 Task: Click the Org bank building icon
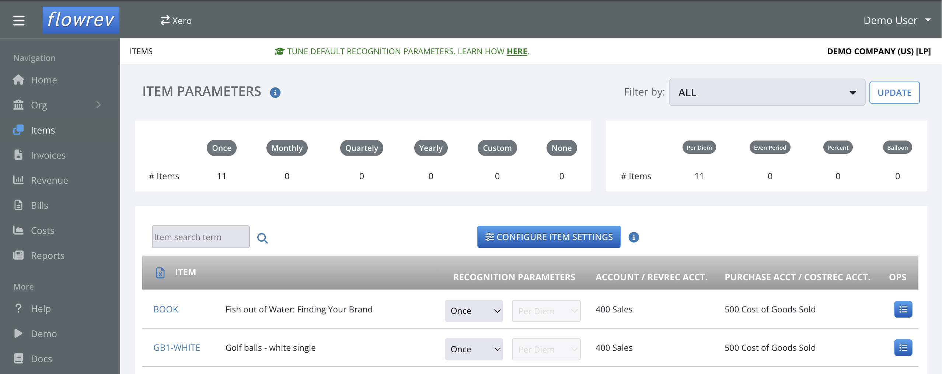click(x=18, y=105)
